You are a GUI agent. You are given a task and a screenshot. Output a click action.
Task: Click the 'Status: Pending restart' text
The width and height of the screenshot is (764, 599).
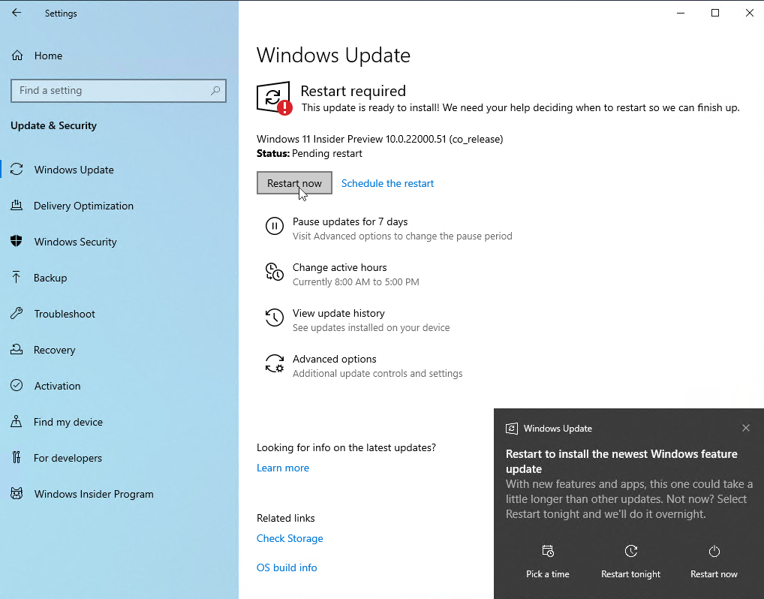point(309,154)
